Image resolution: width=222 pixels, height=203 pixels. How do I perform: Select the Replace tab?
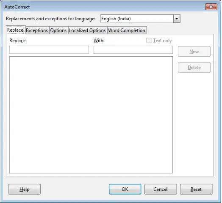pos(16,30)
